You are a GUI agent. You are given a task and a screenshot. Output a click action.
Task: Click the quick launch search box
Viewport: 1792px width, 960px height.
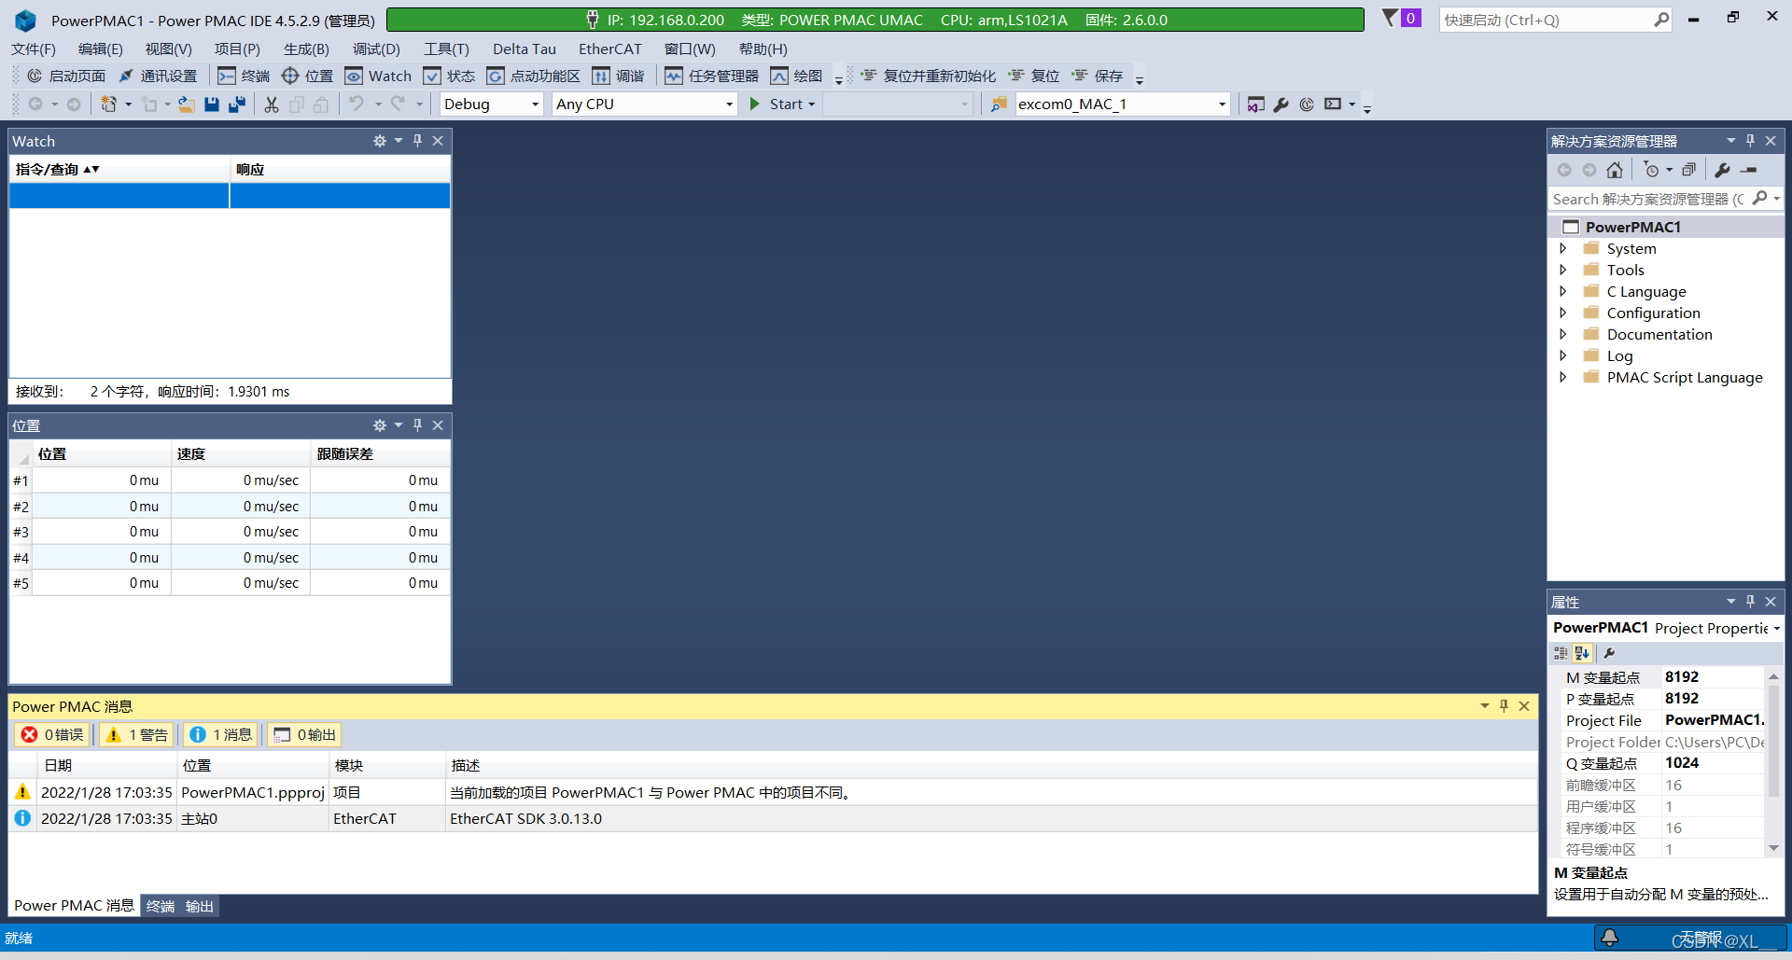tap(1555, 20)
